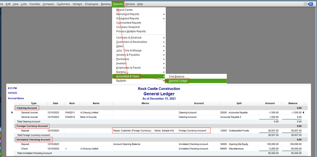
Task: Click the Type column header
Action: [x=34, y=103]
